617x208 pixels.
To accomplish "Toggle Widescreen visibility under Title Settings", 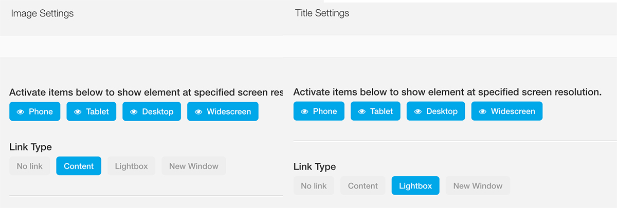I will click(x=507, y=111).
